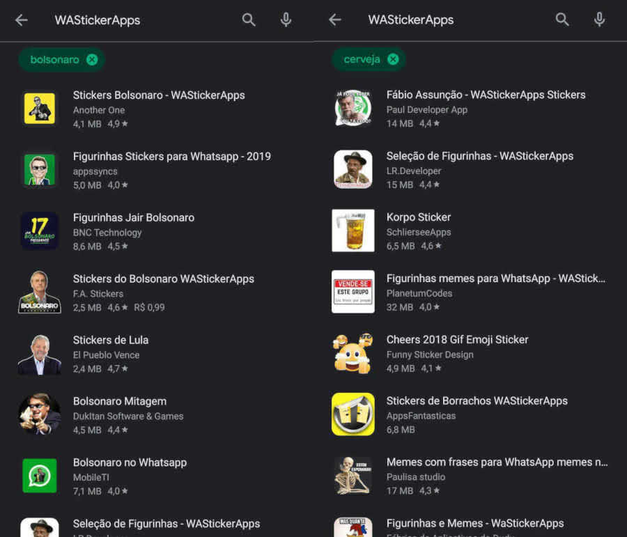Go back using right screen's back arrow
Image resolution: width=627 pixels, height=537 pixels.
coord(335,20)
